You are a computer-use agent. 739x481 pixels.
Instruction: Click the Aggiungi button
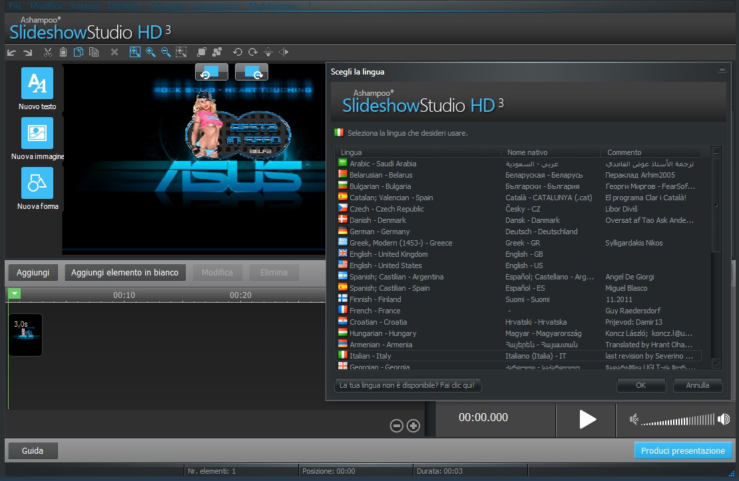pyautogui.click(x=33, y=272)
